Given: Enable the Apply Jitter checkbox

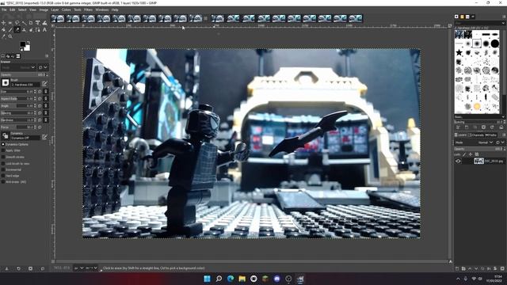Looking at the screenshot, I should click(3, 150).
